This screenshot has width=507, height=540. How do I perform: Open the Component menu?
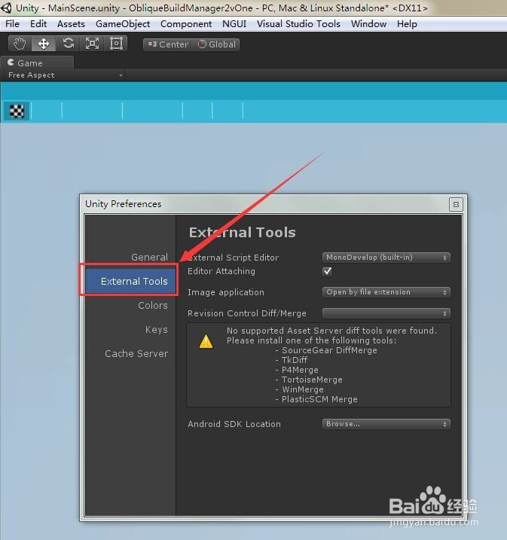pyautogui.click(x=186, y=24)
